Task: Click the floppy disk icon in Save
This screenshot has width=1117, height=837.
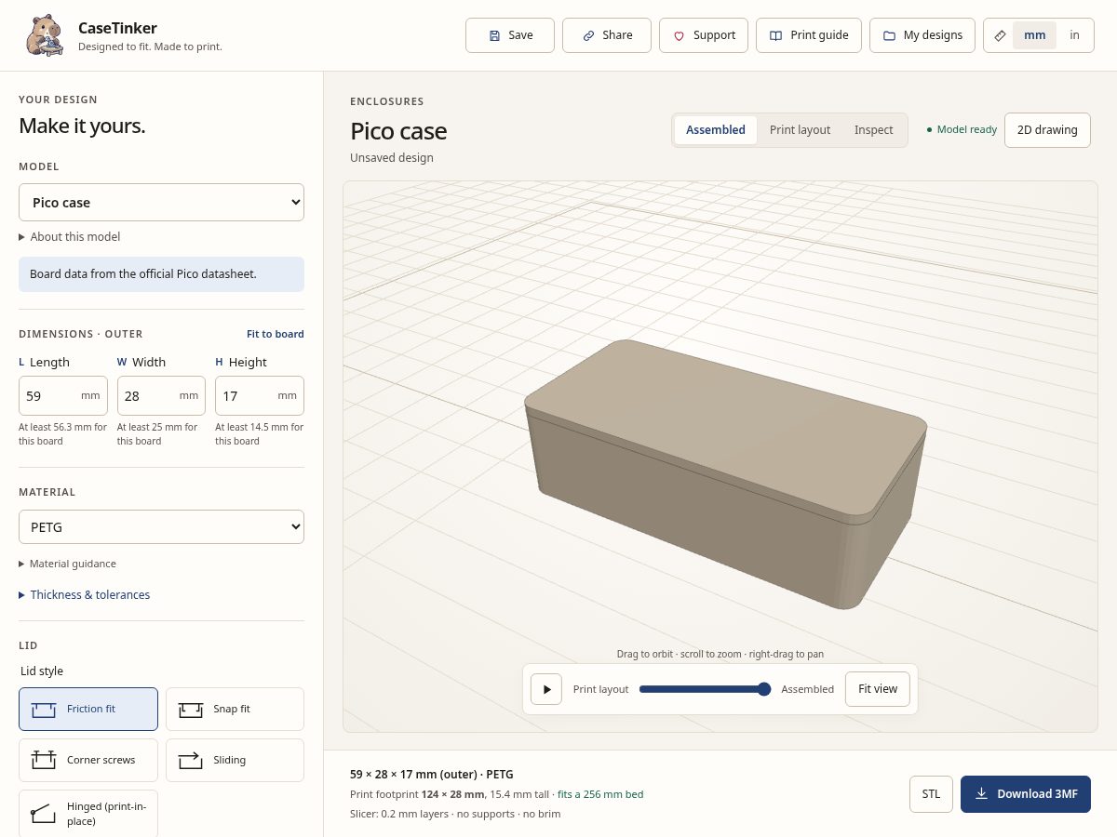Action: [x=494, y=35]
